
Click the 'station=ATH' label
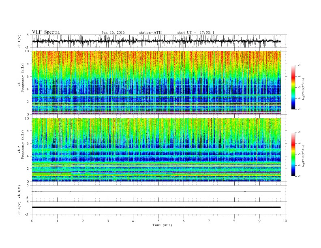(150, 32)
